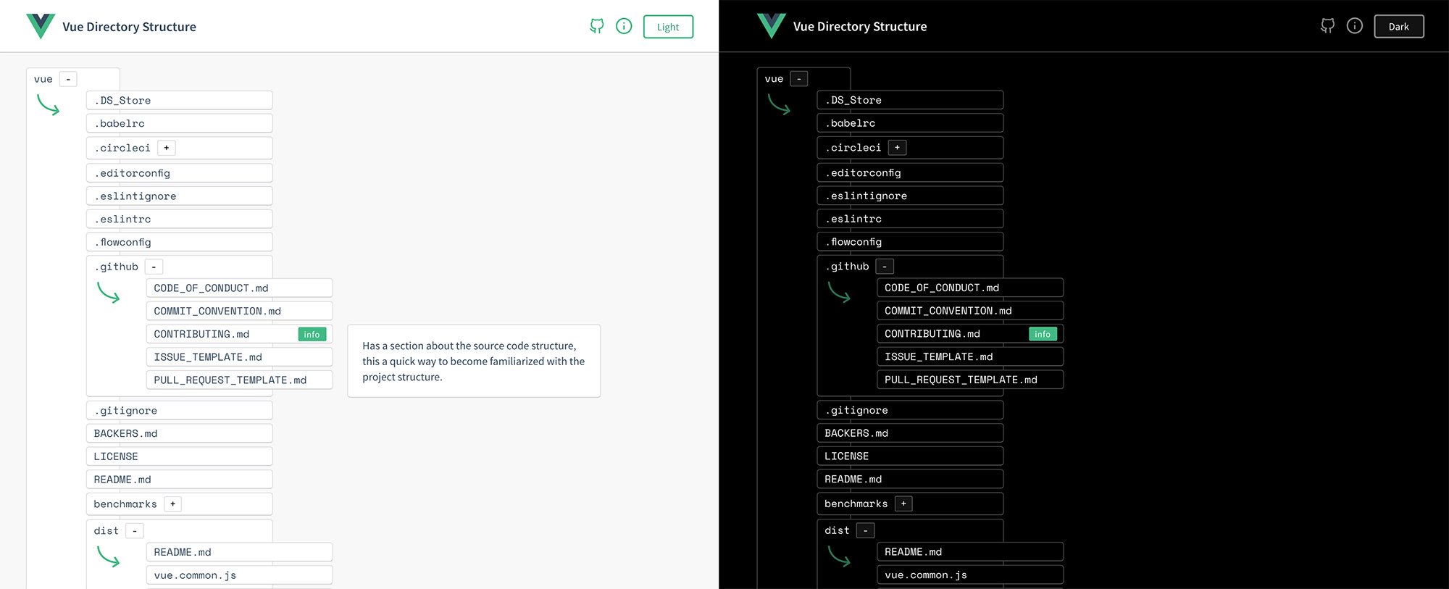Select .gitignore file in dark panel
The height and width of the screenshot is (589, 1449).
[x=911, y=411]
